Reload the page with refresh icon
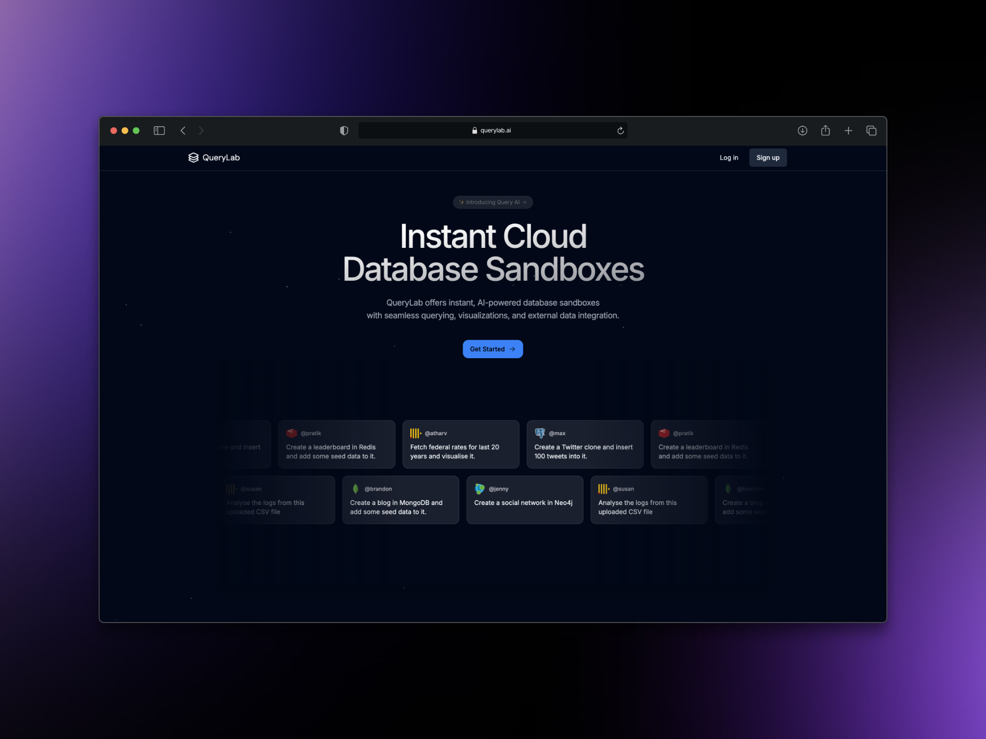The width and height of the screenshot is (986, 739). click(x=620, y=131)
